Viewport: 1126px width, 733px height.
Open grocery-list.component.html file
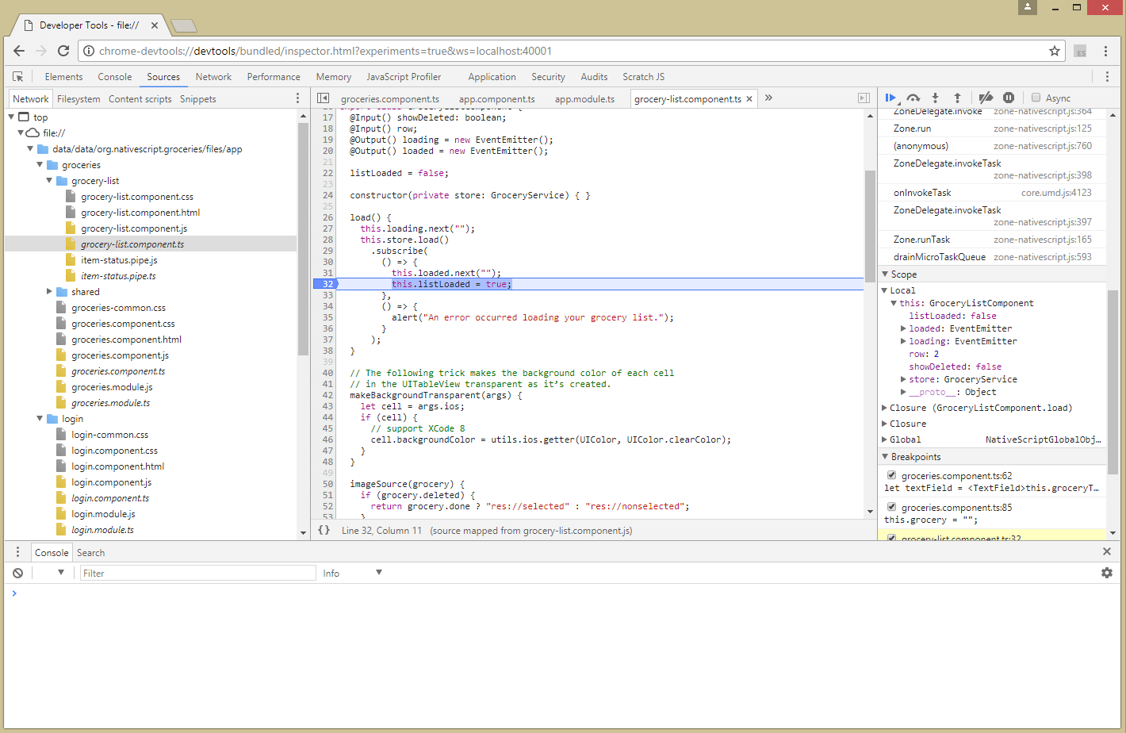point(140,213)
